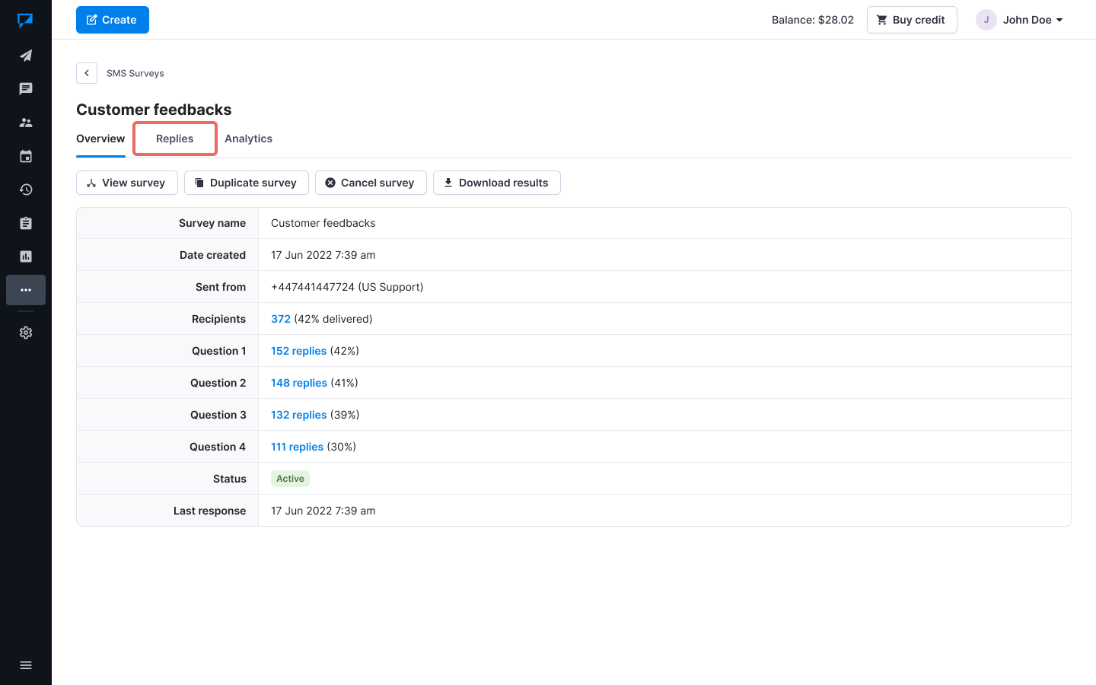The height and width of the screenshot is (685, 1096).
Task: Open the calendar scheduled icon in sidebar
Action: [26, 156]
